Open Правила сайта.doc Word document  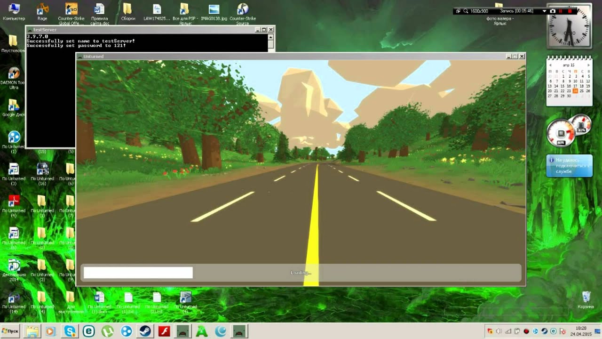(99, 14)
